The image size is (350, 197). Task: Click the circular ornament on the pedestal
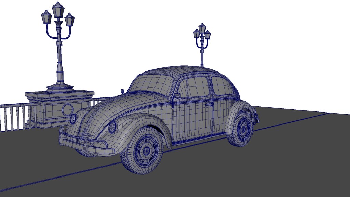point(68,109)
